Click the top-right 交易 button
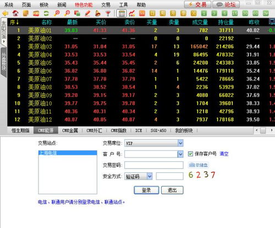The image size is (275, 228). click(197, 4)
